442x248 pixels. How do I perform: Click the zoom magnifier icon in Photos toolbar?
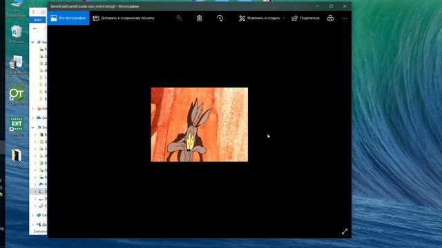pos(179,18)
